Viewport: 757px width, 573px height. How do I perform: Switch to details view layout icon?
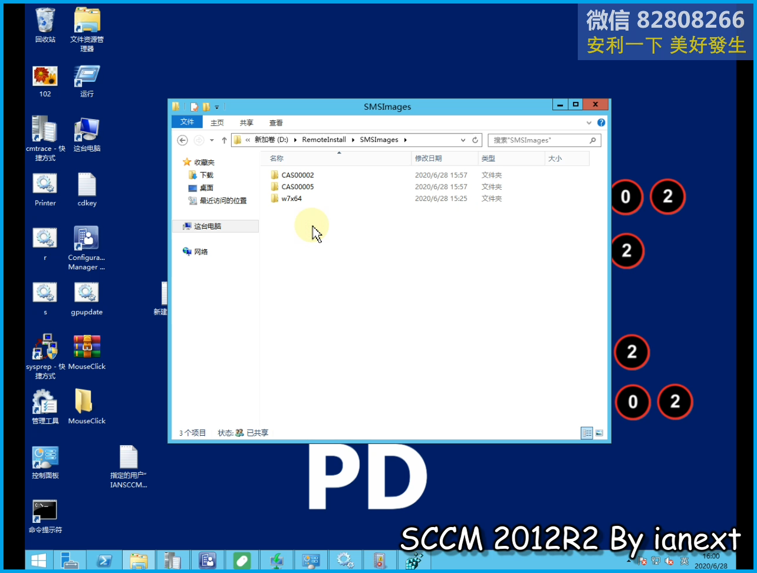tap(587, 433)
